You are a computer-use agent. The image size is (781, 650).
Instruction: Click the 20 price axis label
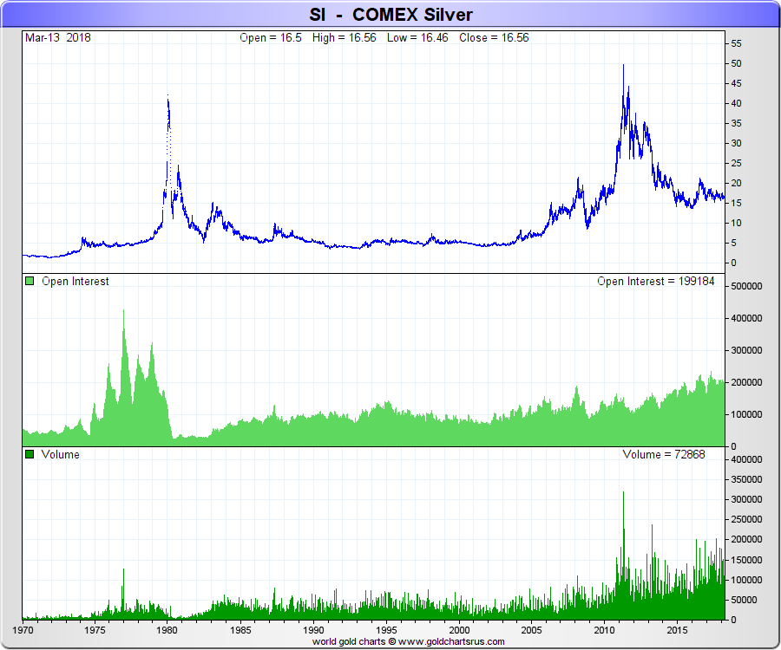tap(736, 183)
